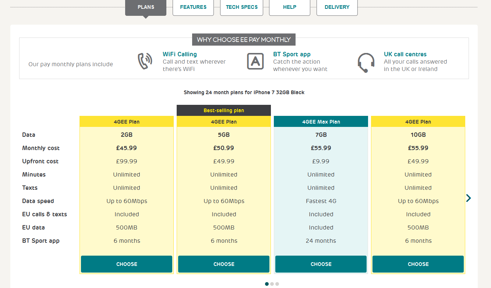Click the Data speed row label
The height and width of the screenshot is (288, 491).
coord(38,201)
